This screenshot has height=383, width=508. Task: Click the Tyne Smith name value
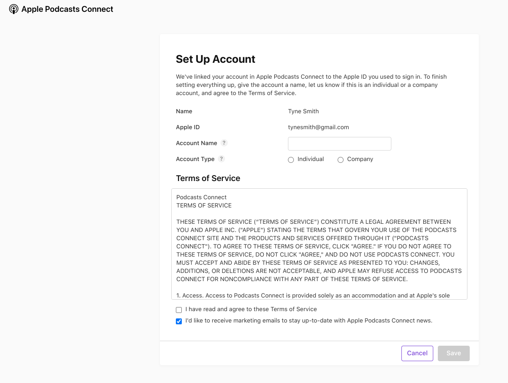(303, 111)
